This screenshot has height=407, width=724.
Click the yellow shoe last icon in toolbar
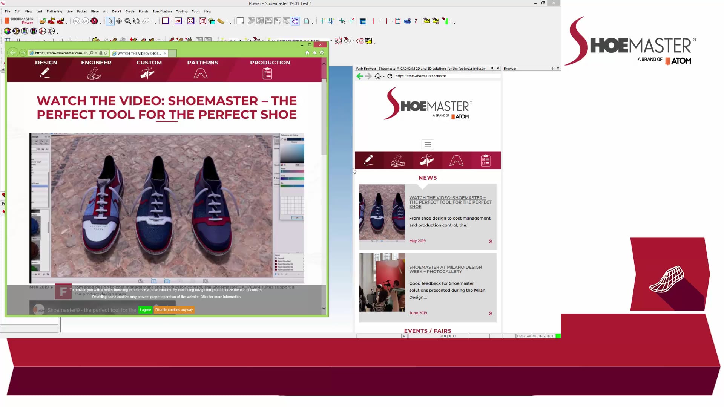(220, 21)
